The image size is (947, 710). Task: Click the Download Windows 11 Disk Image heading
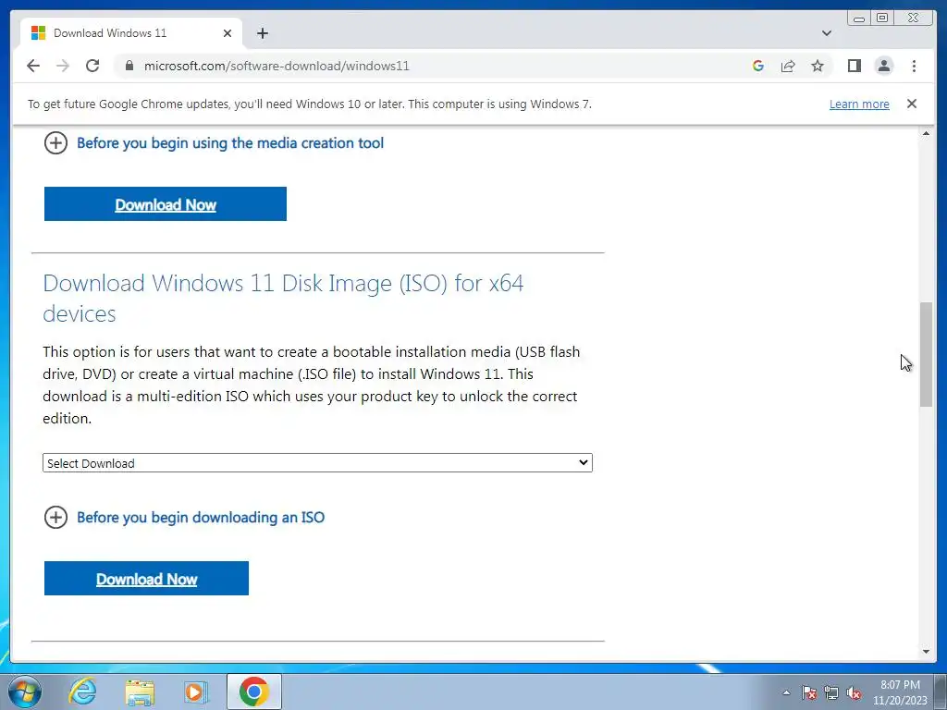point(283,299)
